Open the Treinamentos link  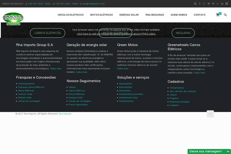tap(177, 88)
